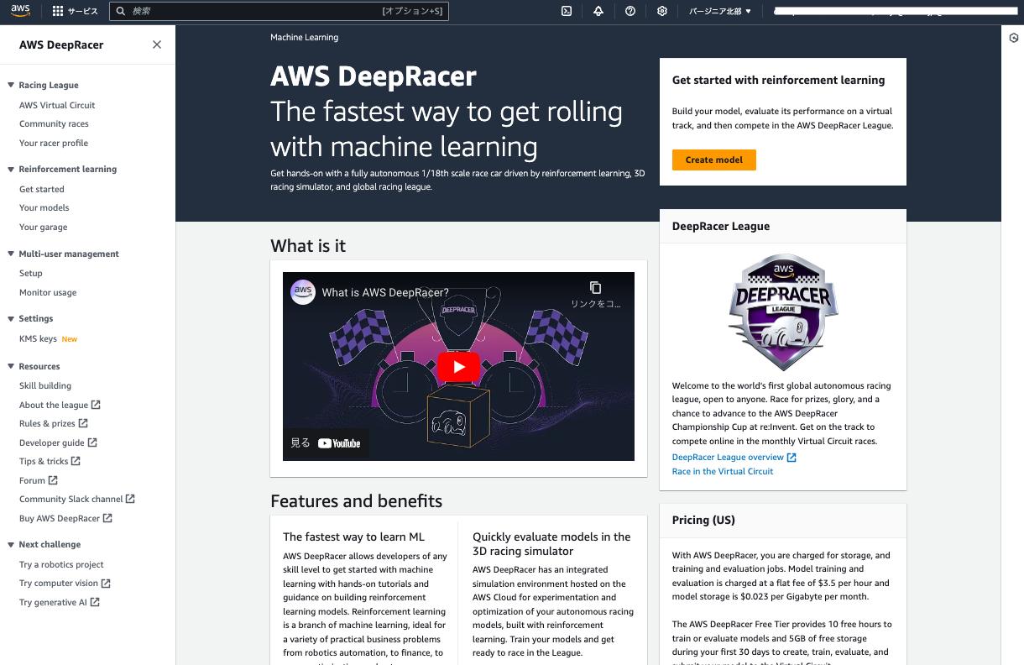Click the video title What is AWS DeepRacer?
This screenshot has width=1024, height=665.
[385, 293]
